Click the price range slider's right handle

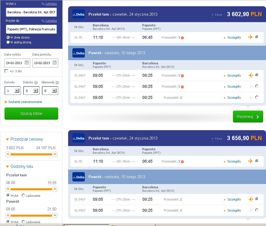pyautogui.click(x=55, y=154)
